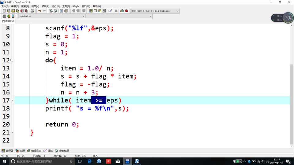The height and width of the screenshot is (165, 294).
Task: Switch to the 调试 bottom panel tab
Action: click(x=48, y=151)
